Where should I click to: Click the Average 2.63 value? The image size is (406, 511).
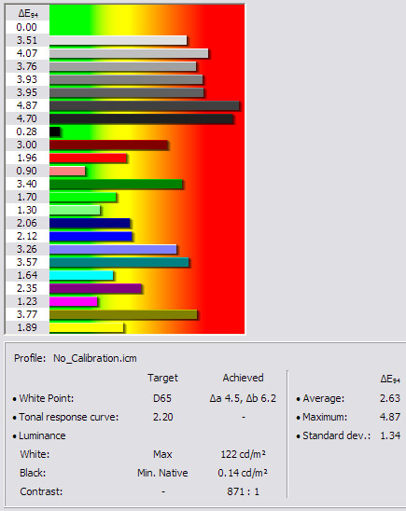(390, 398)
